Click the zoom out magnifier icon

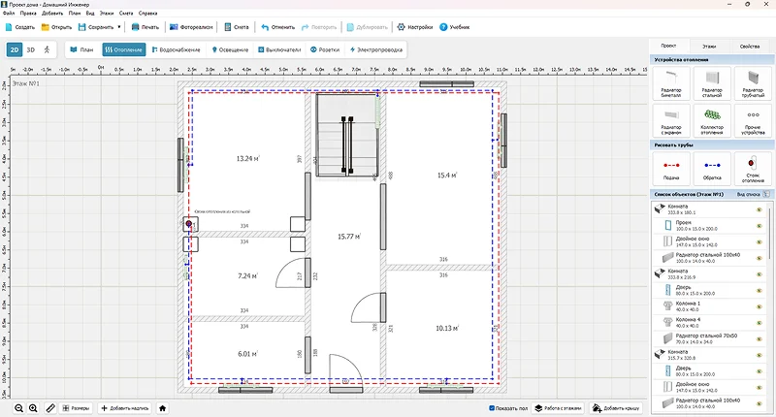(x=18, y=408)
